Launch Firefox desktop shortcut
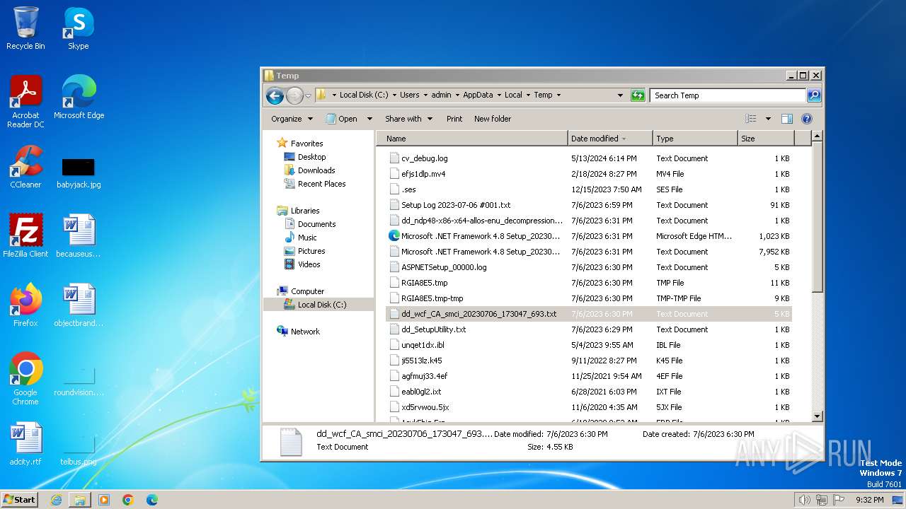This screenshot has height=509, width=906. pos(25,305)
